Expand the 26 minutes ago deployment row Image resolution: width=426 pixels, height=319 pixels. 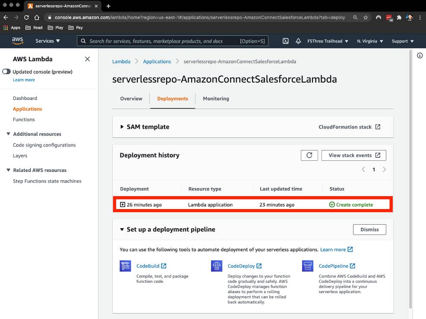123,204
